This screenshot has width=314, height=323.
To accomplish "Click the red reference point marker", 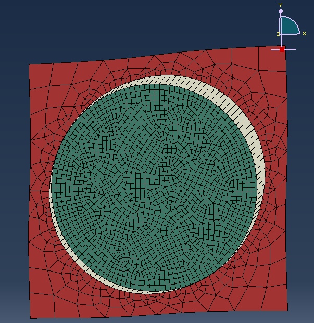I will pyautogui.click(x=282, y=49).
